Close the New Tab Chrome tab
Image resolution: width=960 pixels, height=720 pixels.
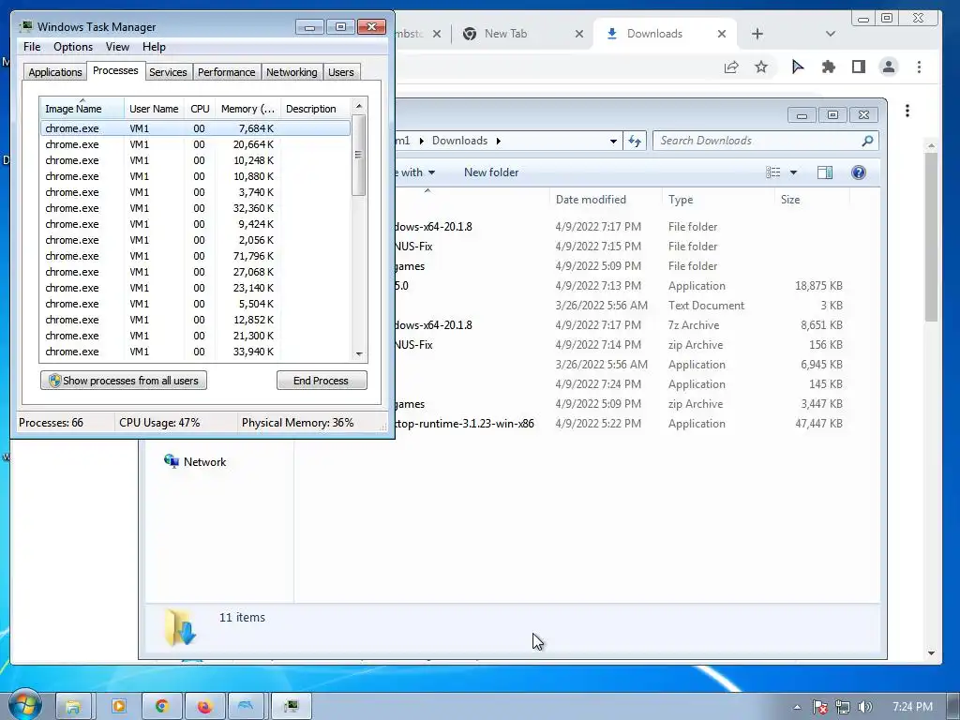579,34
